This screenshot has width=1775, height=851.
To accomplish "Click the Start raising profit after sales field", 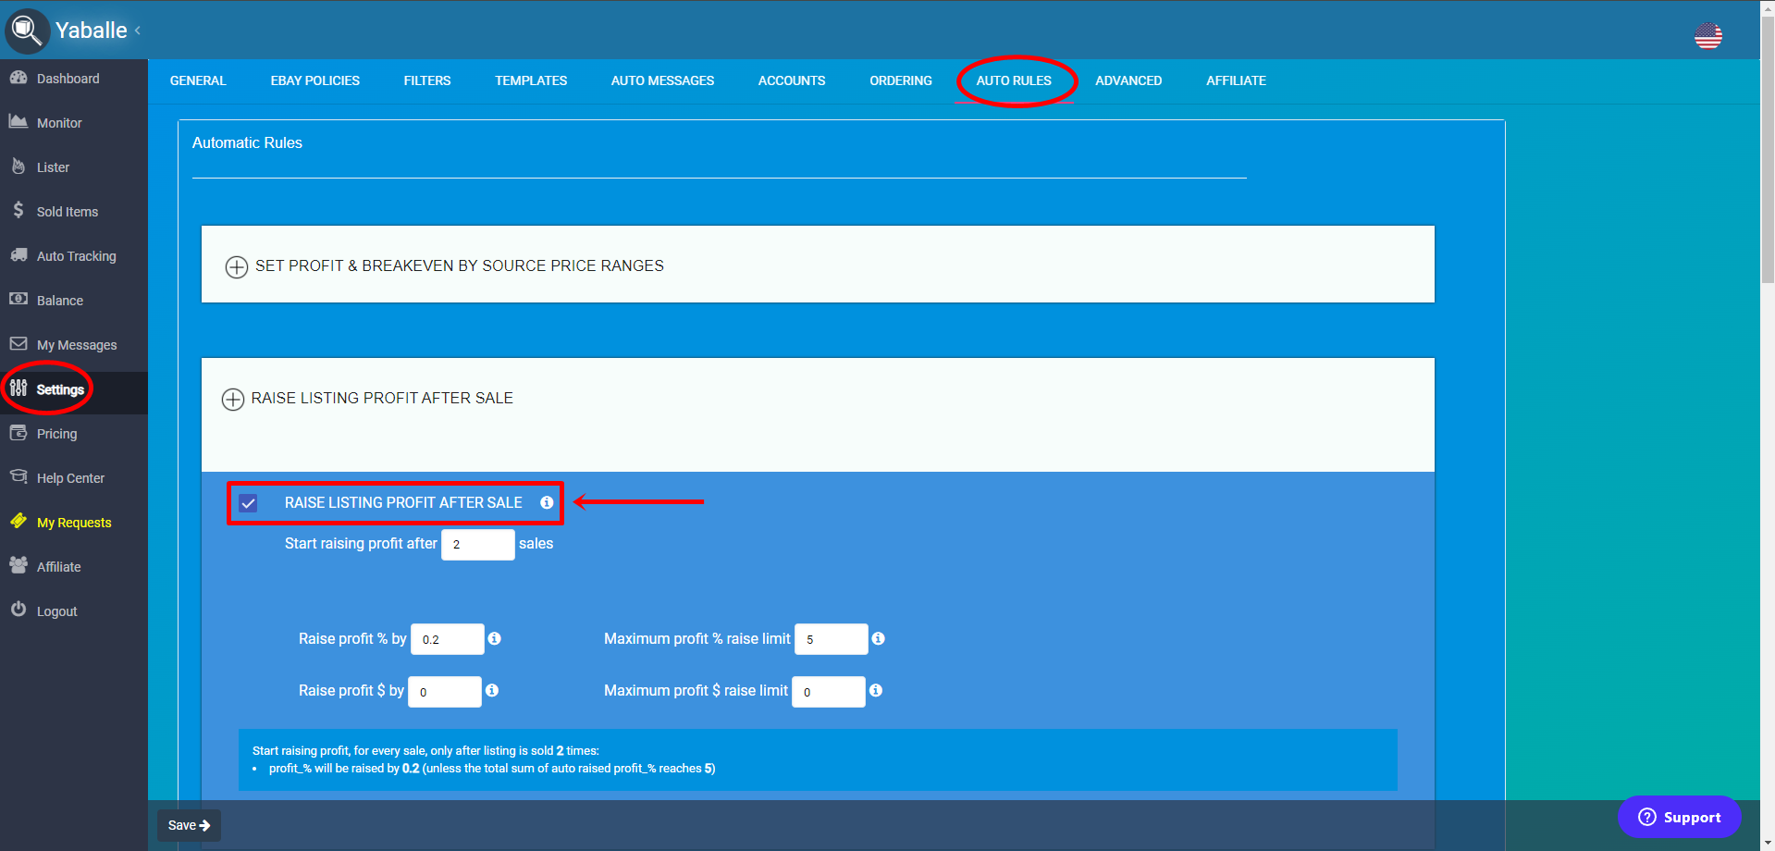I will (478, 544).
